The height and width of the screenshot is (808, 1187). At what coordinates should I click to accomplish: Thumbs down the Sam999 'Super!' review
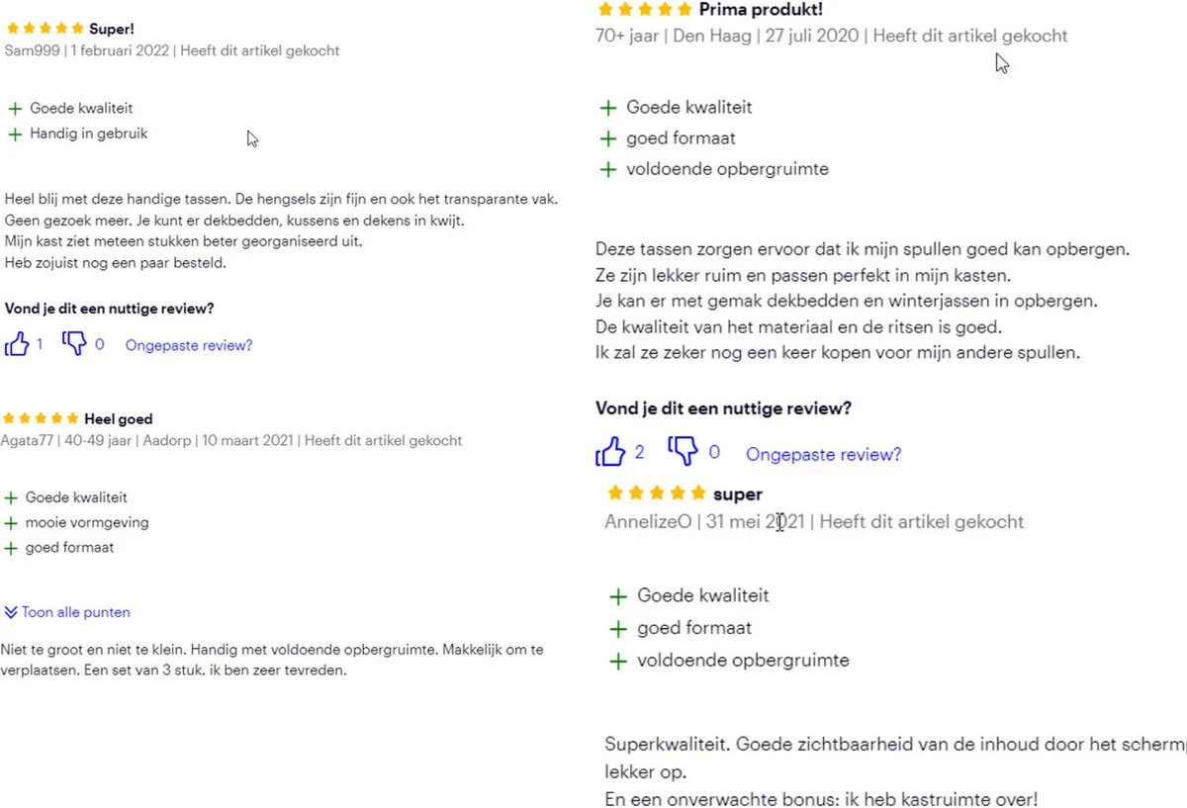(x=75, y=343)
